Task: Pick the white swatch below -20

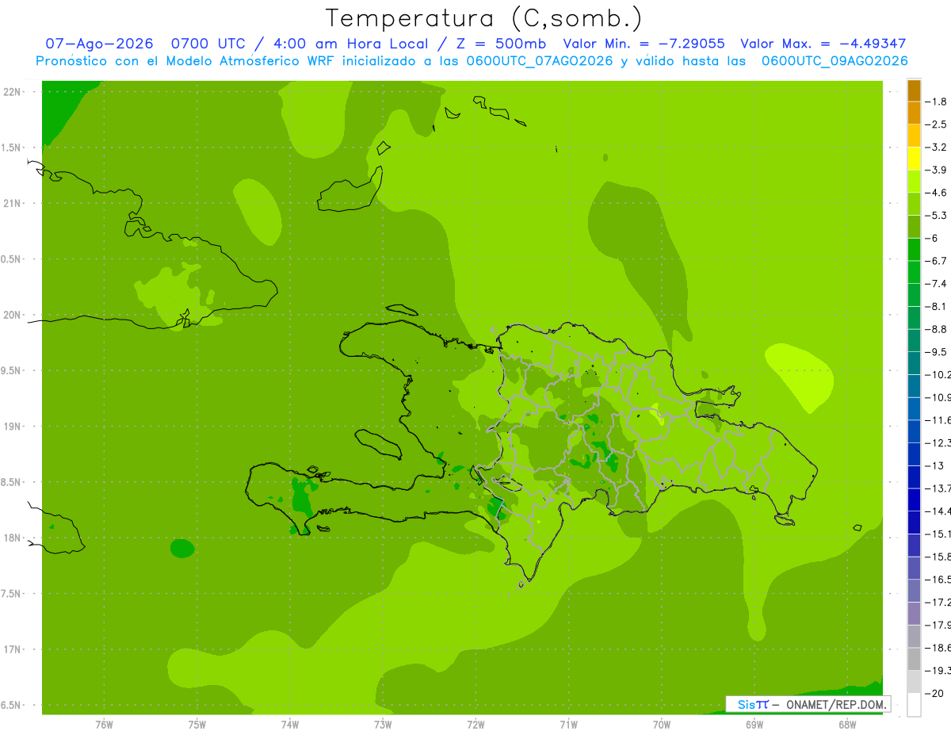Action: pyautogui.click(x=914, y=704)
